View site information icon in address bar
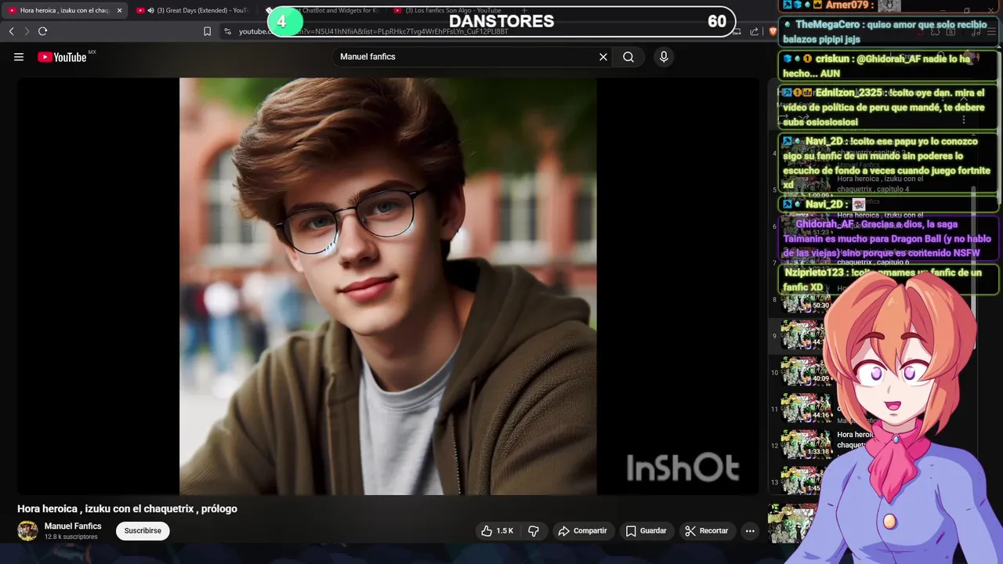The width and height of the screenshot is (1003, 564). (227, 31)
